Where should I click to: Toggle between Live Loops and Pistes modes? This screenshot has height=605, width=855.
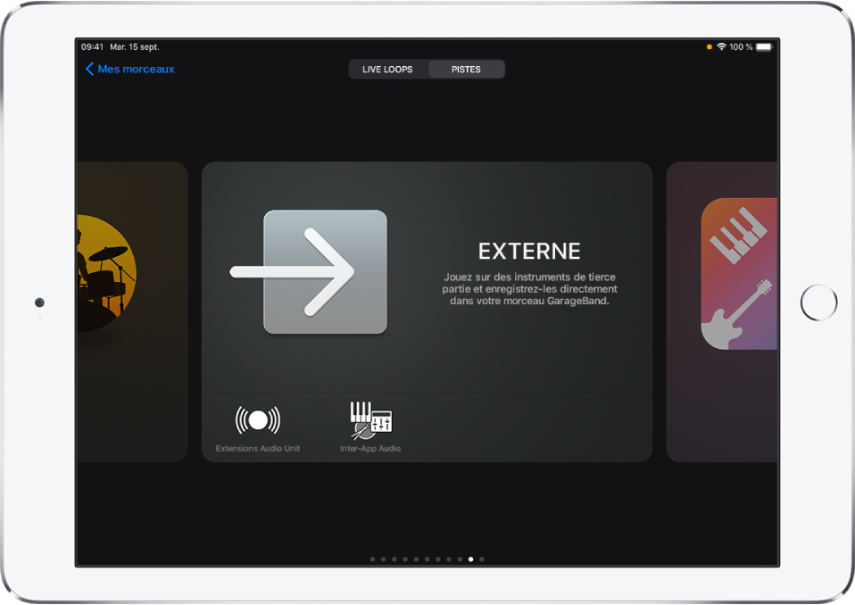click(x=427, y=69)
